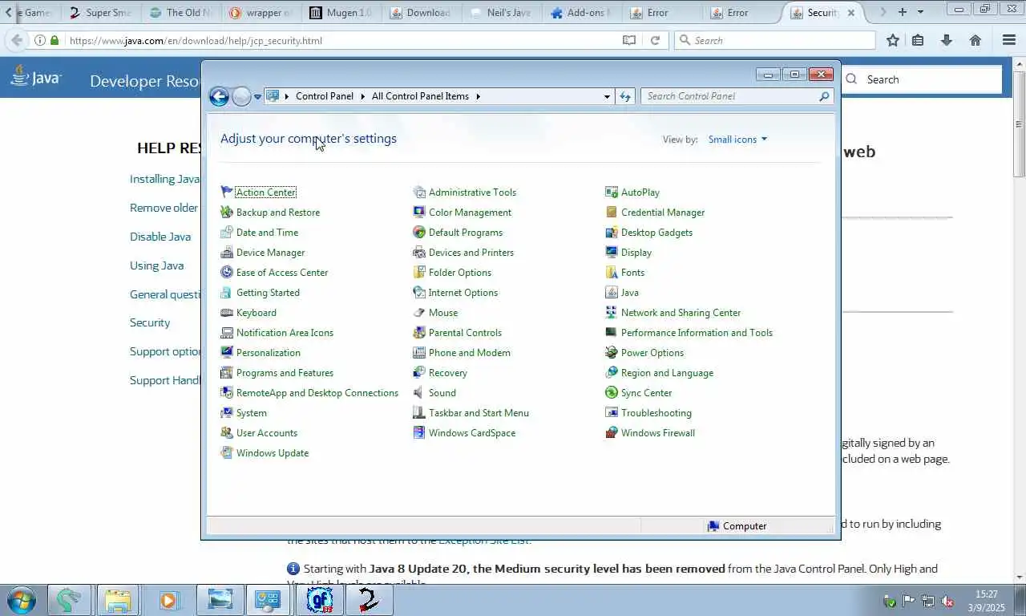
Task: Click the Programs and Features icon
Action: pos(227,373)
